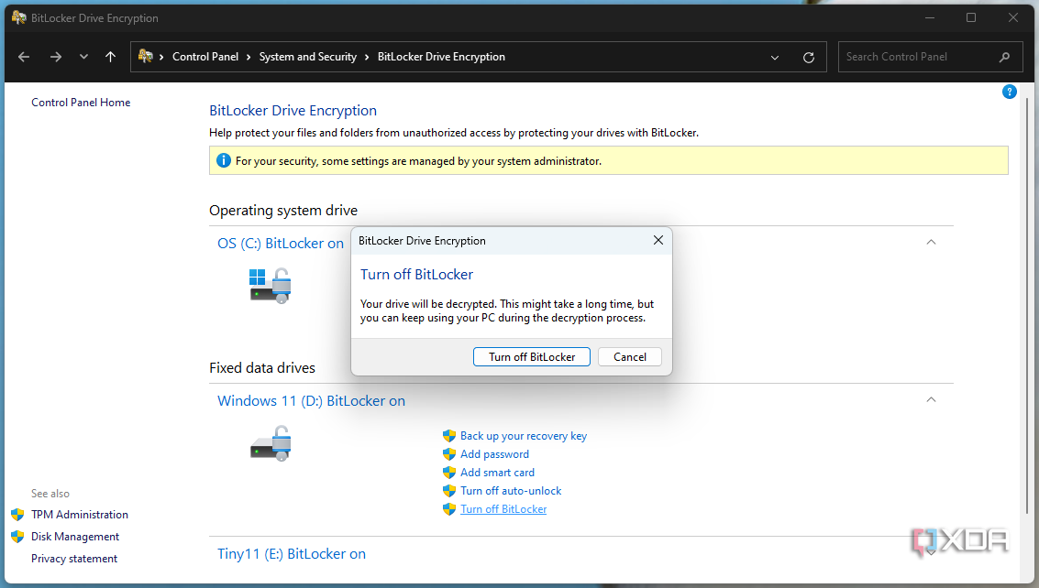Click D: drive Turn off BitLocker link

(x=503, y=509)
